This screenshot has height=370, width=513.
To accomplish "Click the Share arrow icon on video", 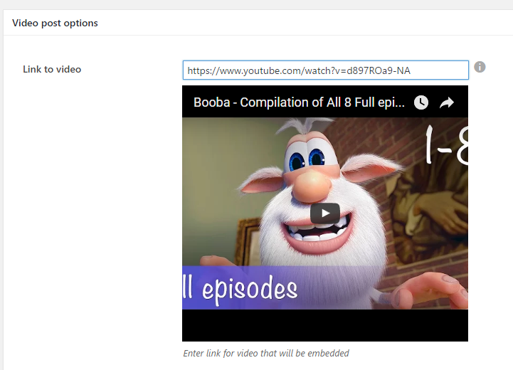I will [447, 102].
